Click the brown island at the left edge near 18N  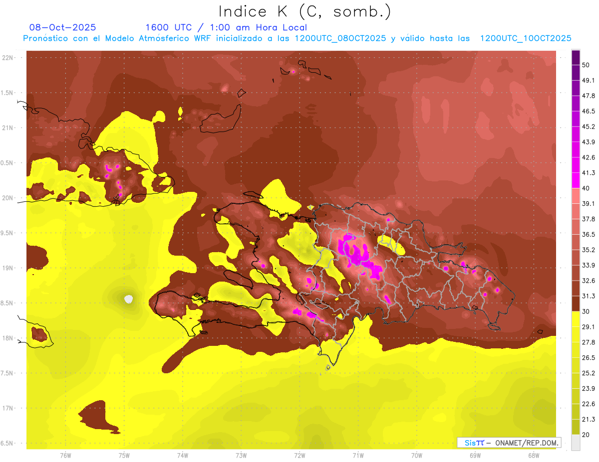click(39, 333)
